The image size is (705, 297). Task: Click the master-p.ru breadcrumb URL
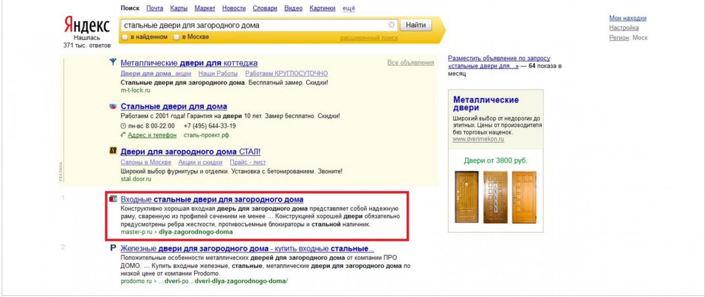point(177,232)
